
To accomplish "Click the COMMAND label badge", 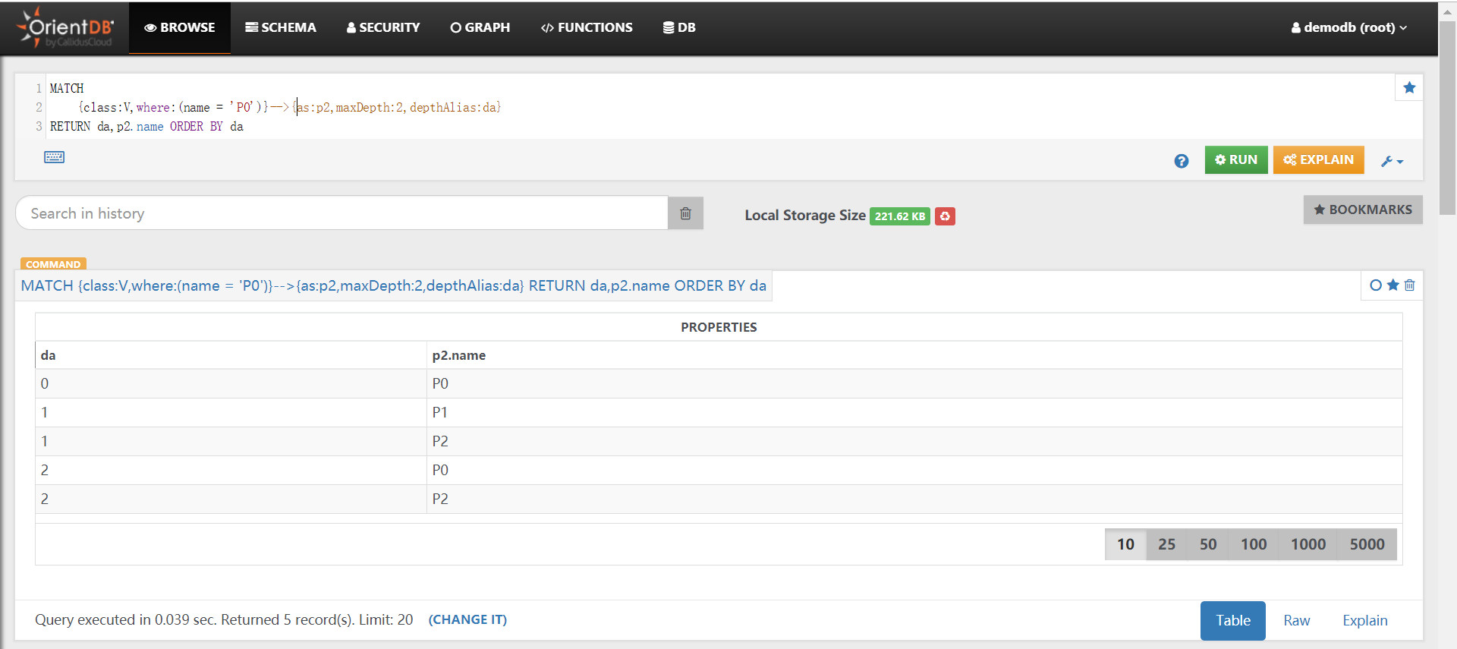I will (x=53, y=264).
